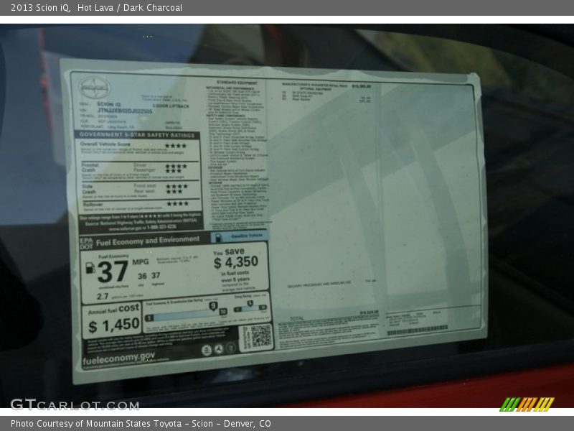Click the 'Side Crash' label
574x431 pixels.
89,189
